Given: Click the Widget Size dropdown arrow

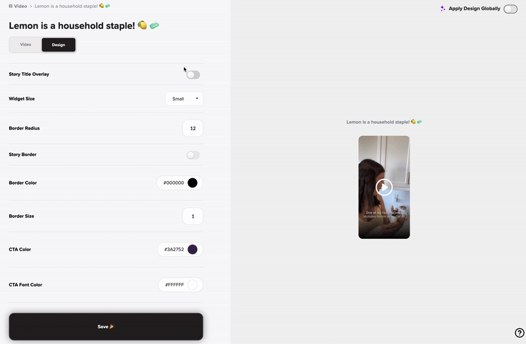Looking at the screenshot, I should [197, 99].
